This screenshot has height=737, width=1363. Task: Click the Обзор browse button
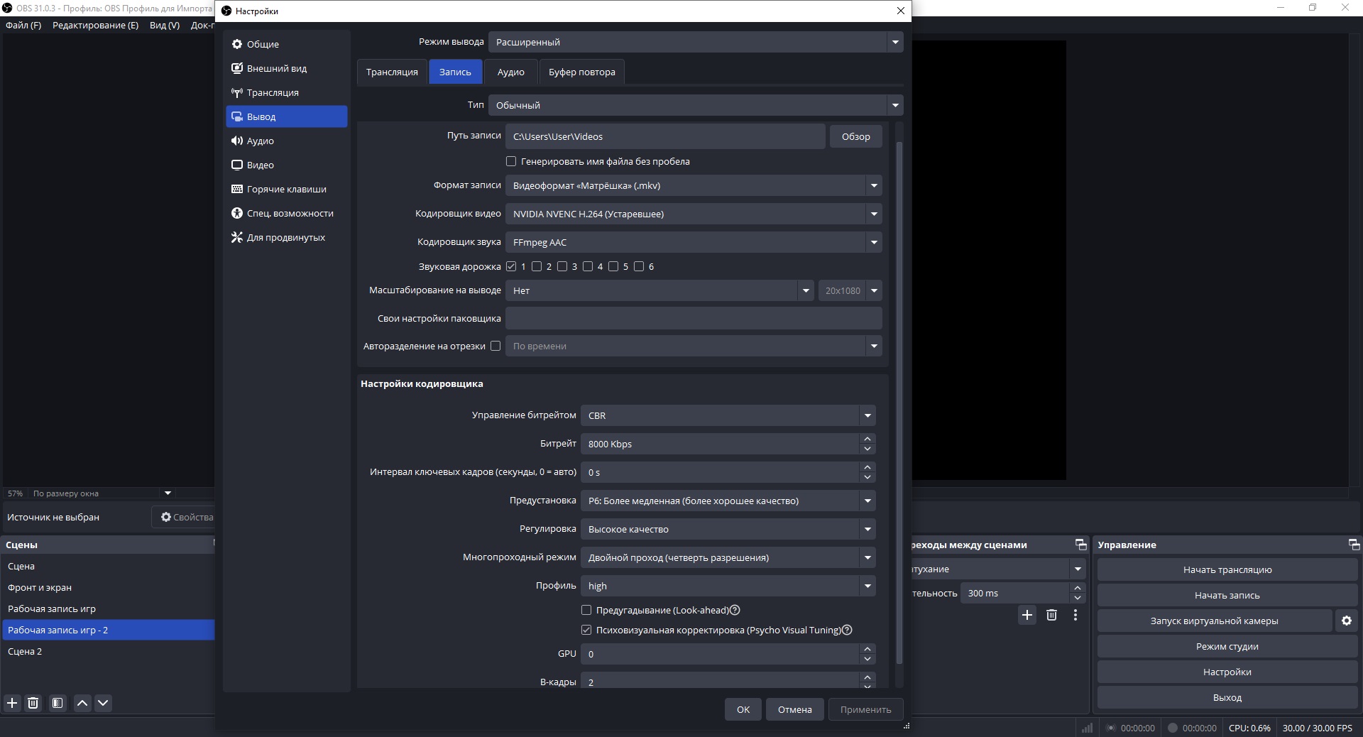click(x=855, y=136)
